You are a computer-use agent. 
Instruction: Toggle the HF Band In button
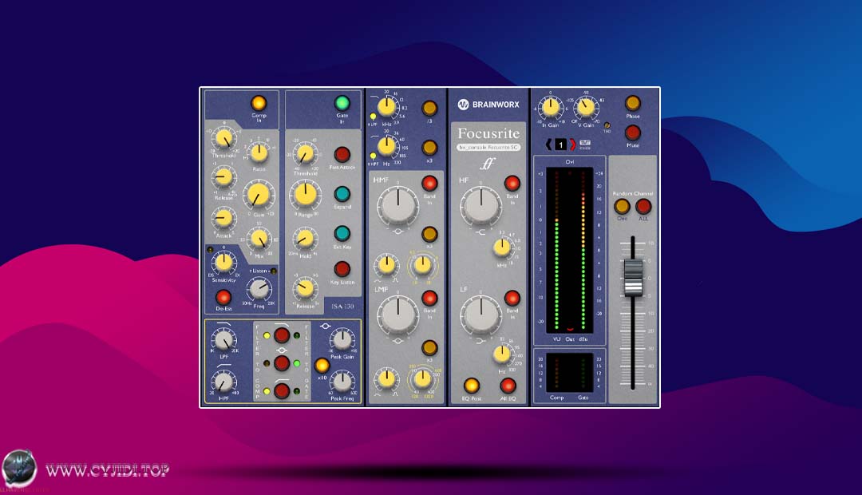(512, 183)
